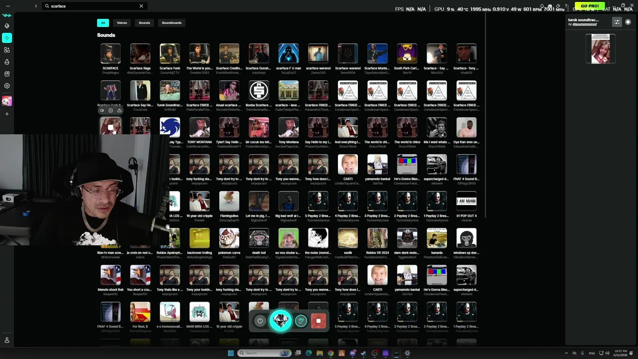638x359 pixels.
Task: Click the report warning icon under Scarface Push It
Action: pyautogui.click(x=119, y=111)
